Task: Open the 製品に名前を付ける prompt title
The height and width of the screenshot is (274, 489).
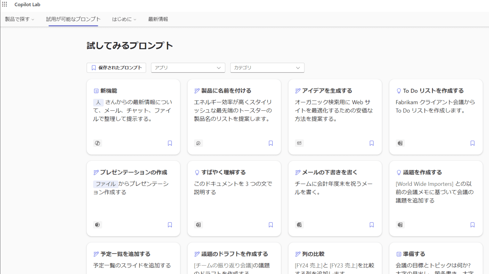Action: click(226, 91)
